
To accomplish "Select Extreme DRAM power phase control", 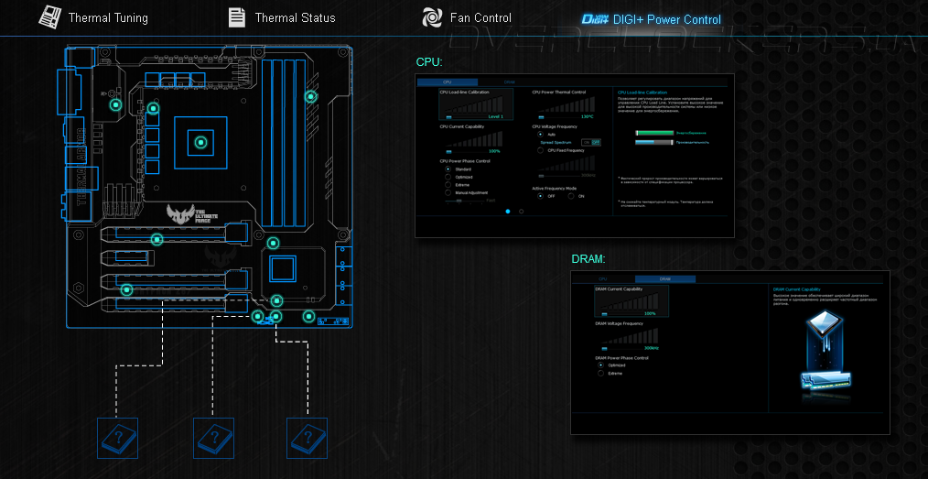I will [600, 373].
